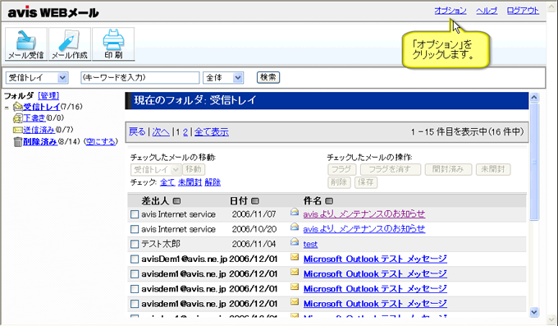Click the 日付 cell 2006/11/04
The image size is (558, 326).
(254, 244)
